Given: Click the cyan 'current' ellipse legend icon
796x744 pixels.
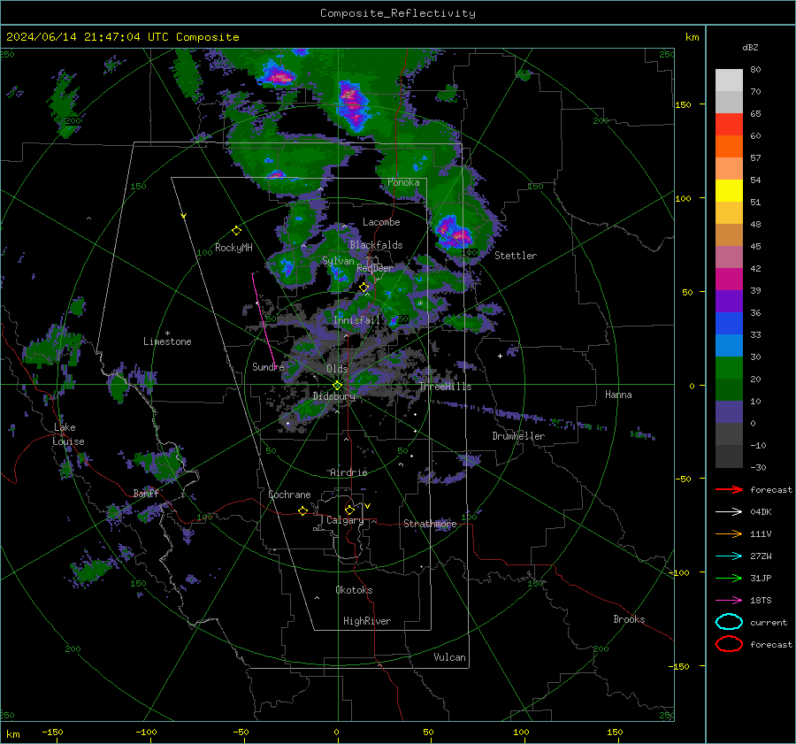Looking at the screenshot, I should pyautogui.click(x=729, y=622).
